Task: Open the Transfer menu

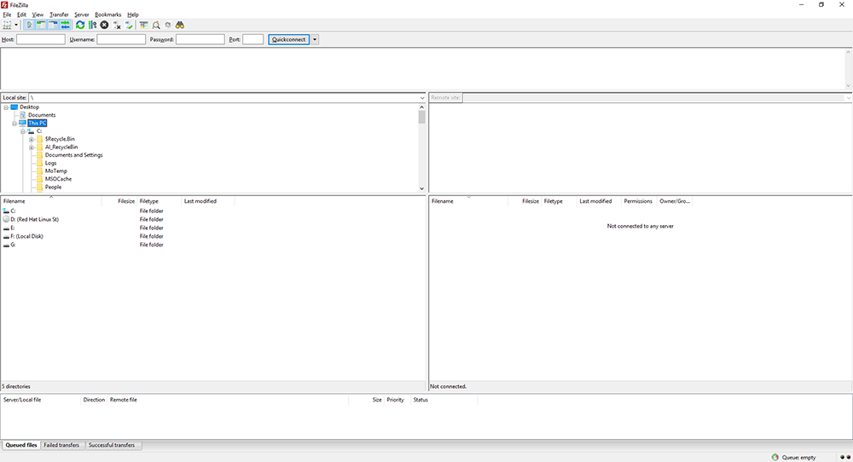Action: 59,14
